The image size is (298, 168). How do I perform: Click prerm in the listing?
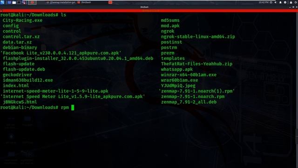tap(168, 53)
